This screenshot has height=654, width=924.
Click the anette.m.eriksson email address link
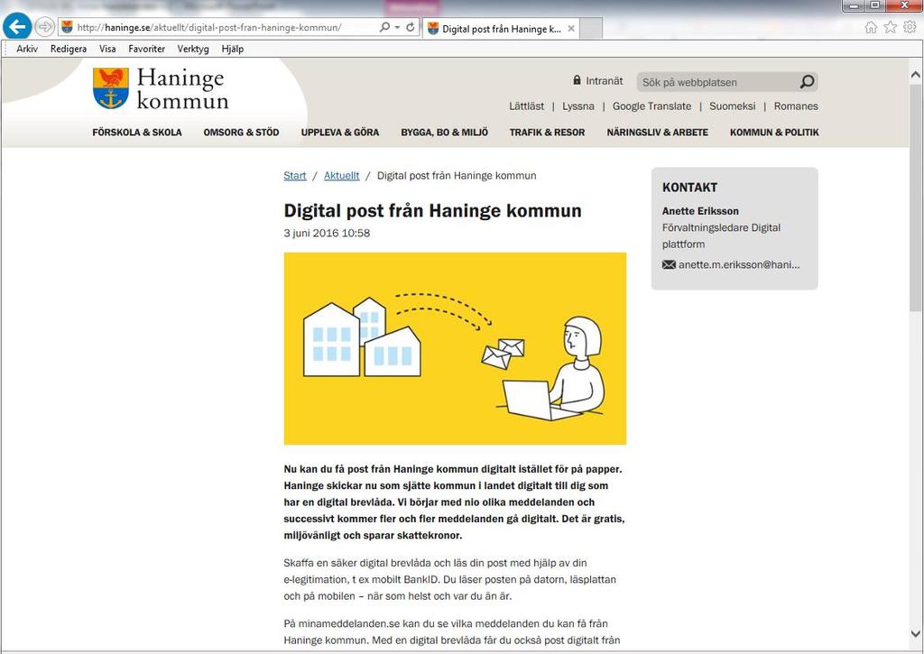tap(739, 264)
